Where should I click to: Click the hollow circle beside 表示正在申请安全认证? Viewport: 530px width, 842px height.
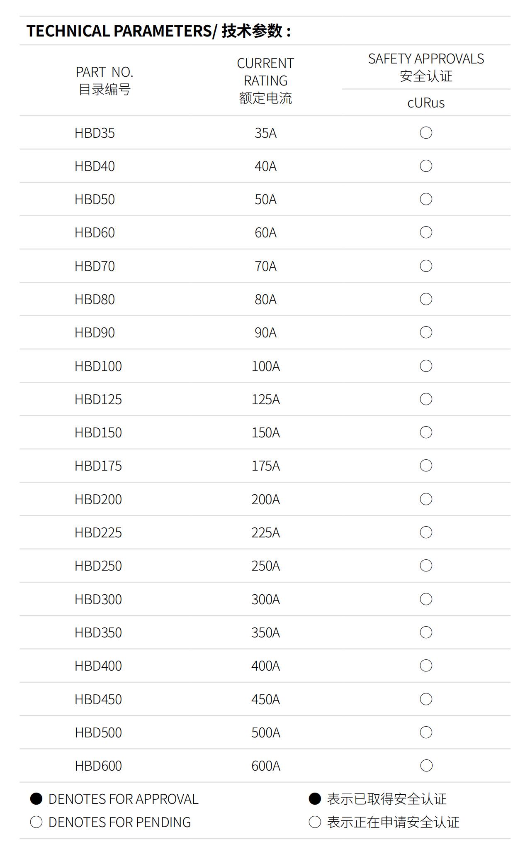point(315,822)
